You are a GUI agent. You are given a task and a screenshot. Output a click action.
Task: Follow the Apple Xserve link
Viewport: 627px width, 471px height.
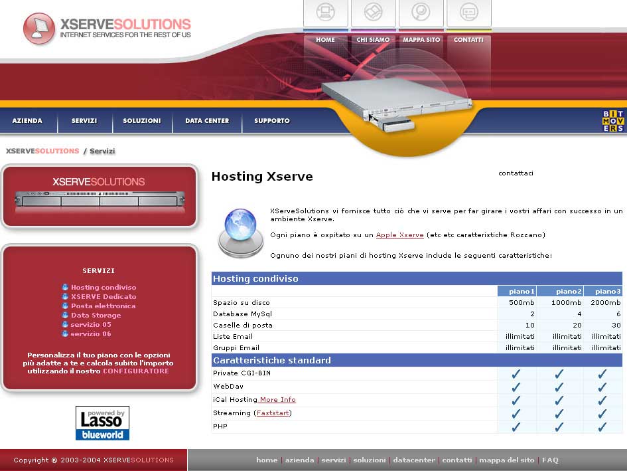point(400,235)
